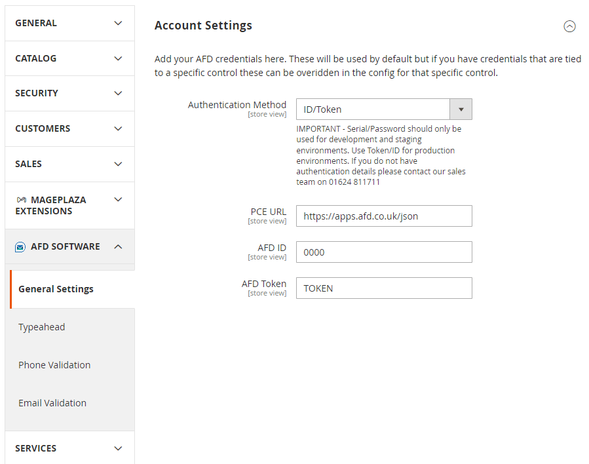The height and width of the screenshot is (464, 589).
Task: Click the AFD ID input field
Action: click(x=384, y=252)
